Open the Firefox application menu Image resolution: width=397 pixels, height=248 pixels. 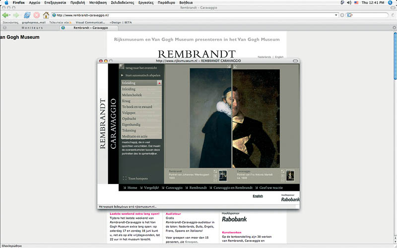[x=19, y=2]
